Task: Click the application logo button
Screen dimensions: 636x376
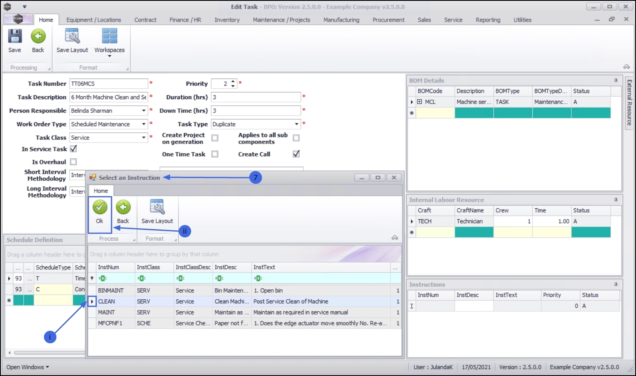Action: 18,19
